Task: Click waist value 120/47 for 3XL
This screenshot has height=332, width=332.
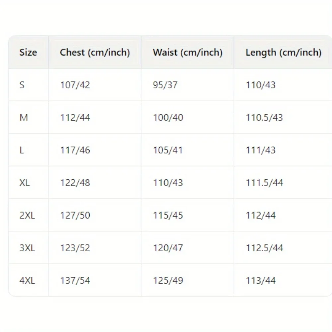Action: (168, 248)
